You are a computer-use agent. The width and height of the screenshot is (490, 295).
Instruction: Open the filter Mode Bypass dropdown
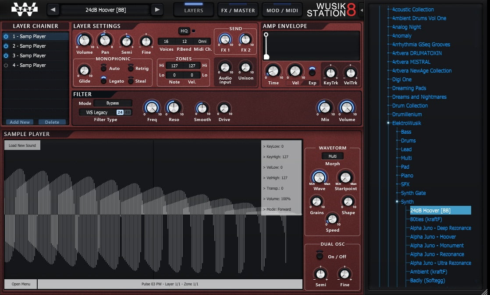(113, 103)
